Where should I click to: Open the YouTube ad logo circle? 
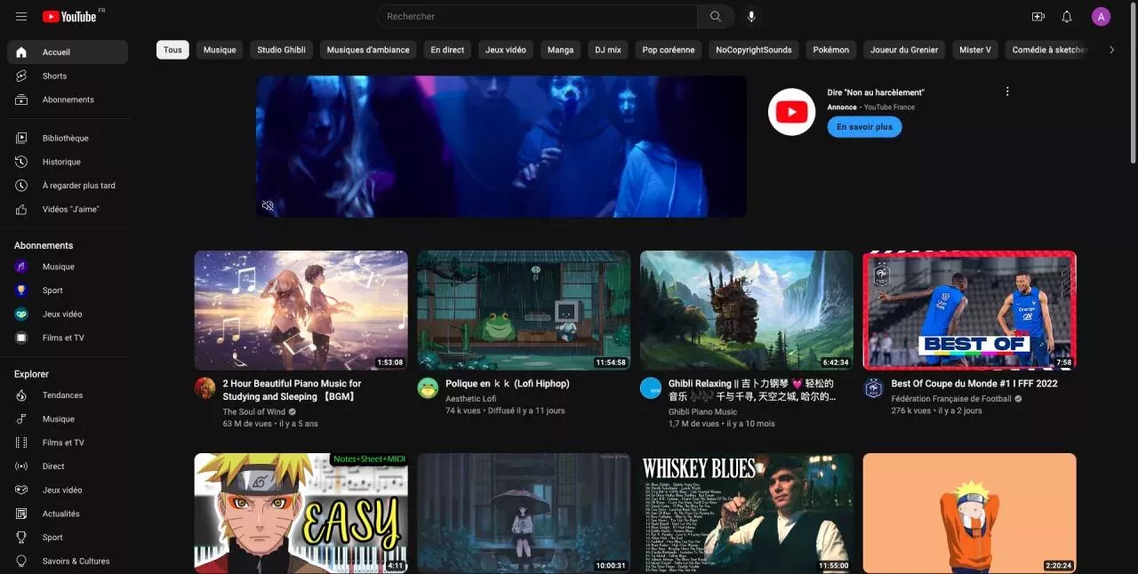click(791, 112)
